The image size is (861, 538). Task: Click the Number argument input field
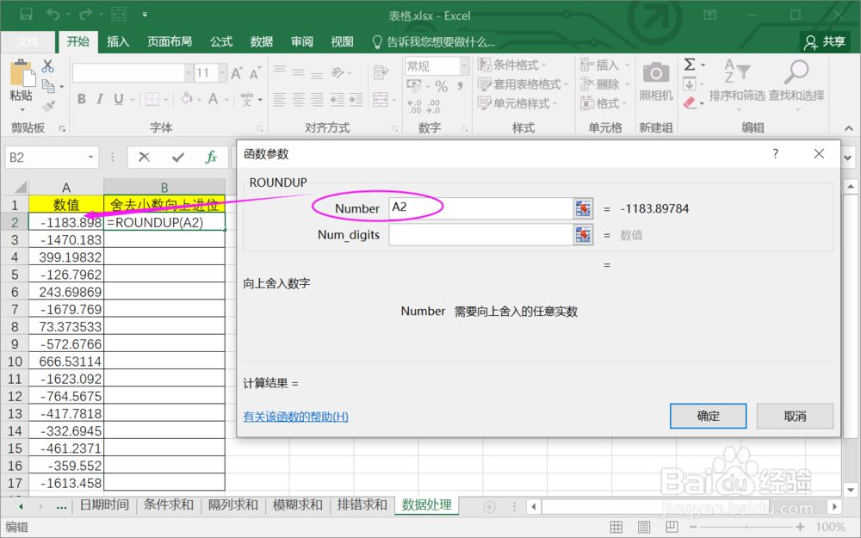(481, 208)
